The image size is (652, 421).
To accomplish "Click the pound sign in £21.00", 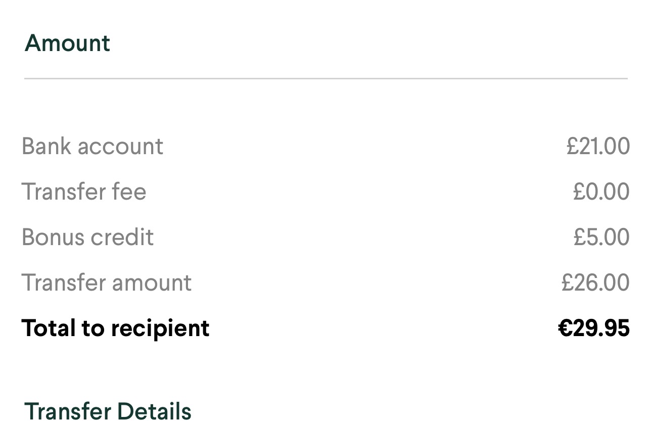I will coord(572,146).
